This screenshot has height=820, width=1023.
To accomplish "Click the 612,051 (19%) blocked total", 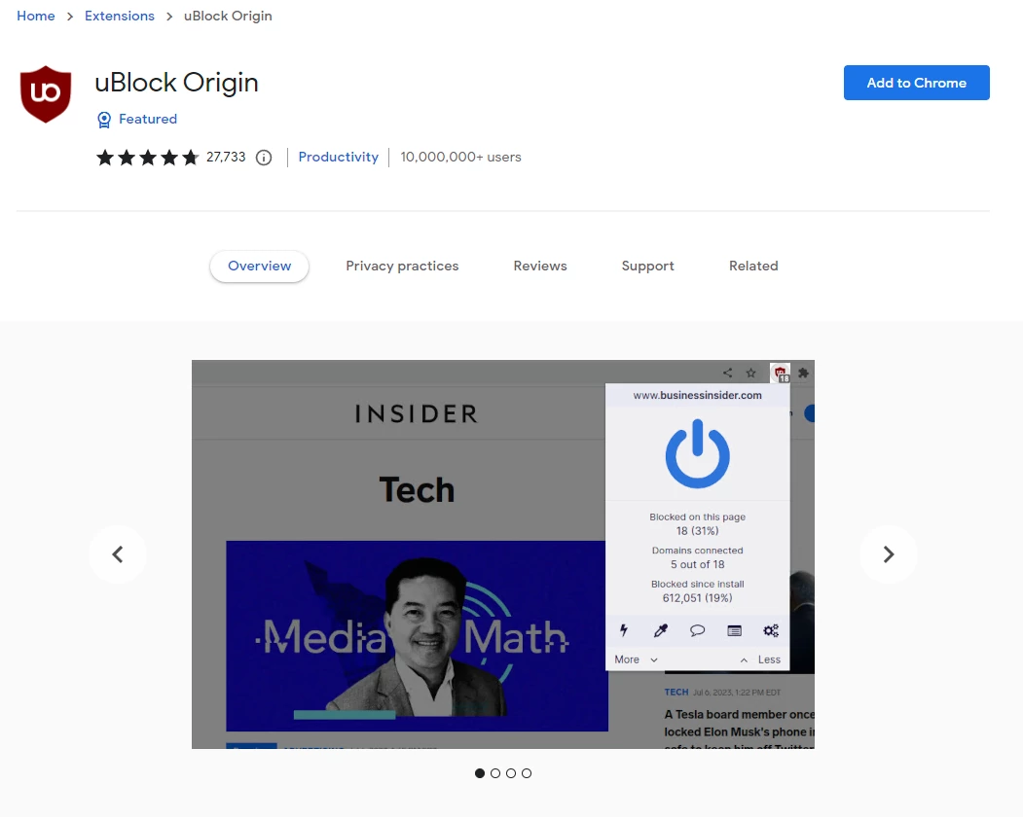I will tap(698, 597).
